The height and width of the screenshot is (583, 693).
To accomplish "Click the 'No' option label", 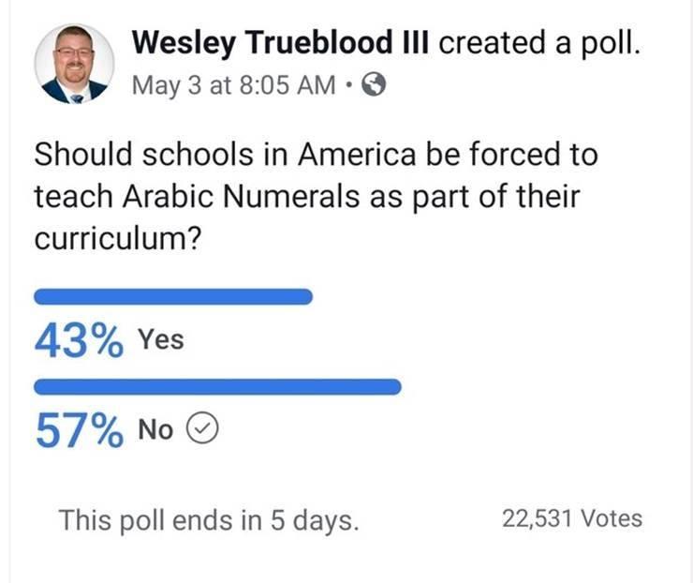I will coord(155,429).
